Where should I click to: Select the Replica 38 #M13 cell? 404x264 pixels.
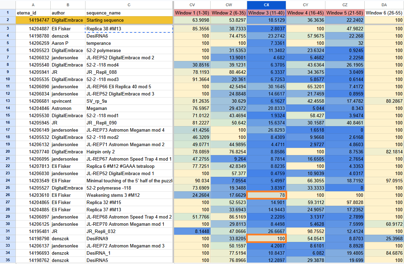[x=129, y=29]
